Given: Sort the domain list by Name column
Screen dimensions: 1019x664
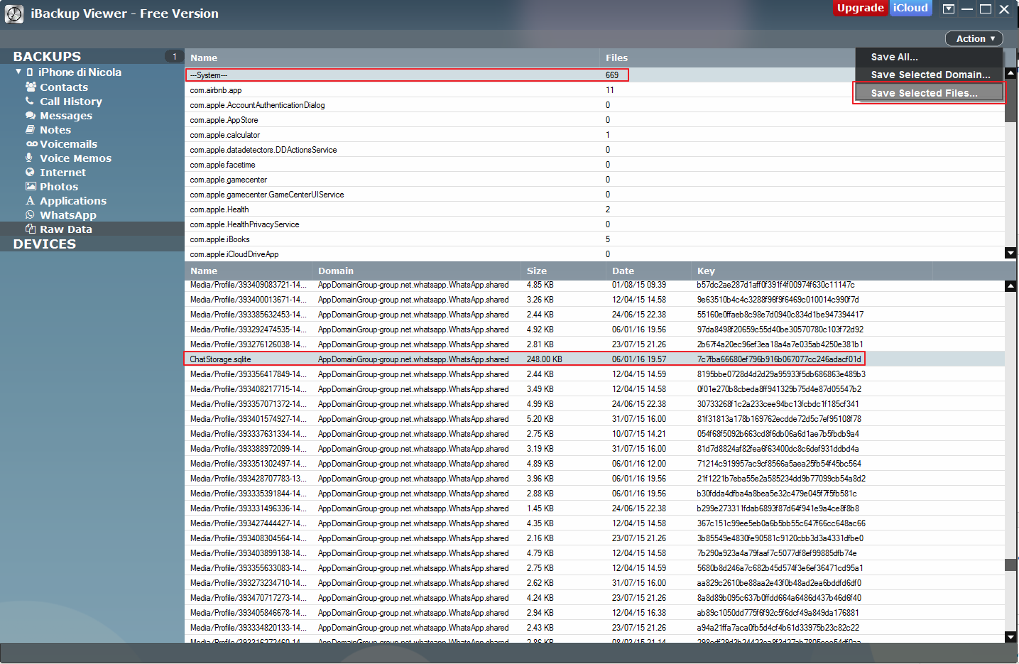Looking at the screenshot, I should (392, 58).
